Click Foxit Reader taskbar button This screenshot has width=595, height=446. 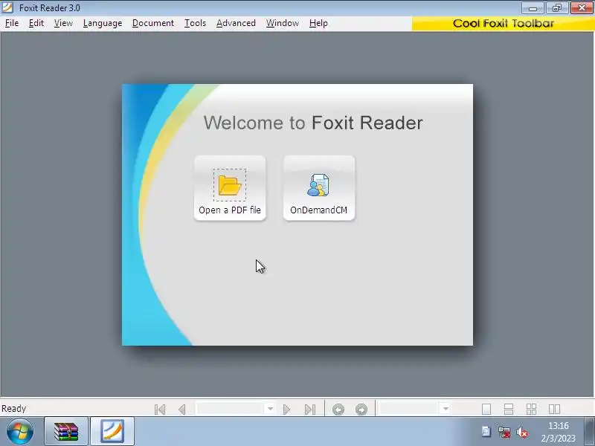(x=112, y=432)
